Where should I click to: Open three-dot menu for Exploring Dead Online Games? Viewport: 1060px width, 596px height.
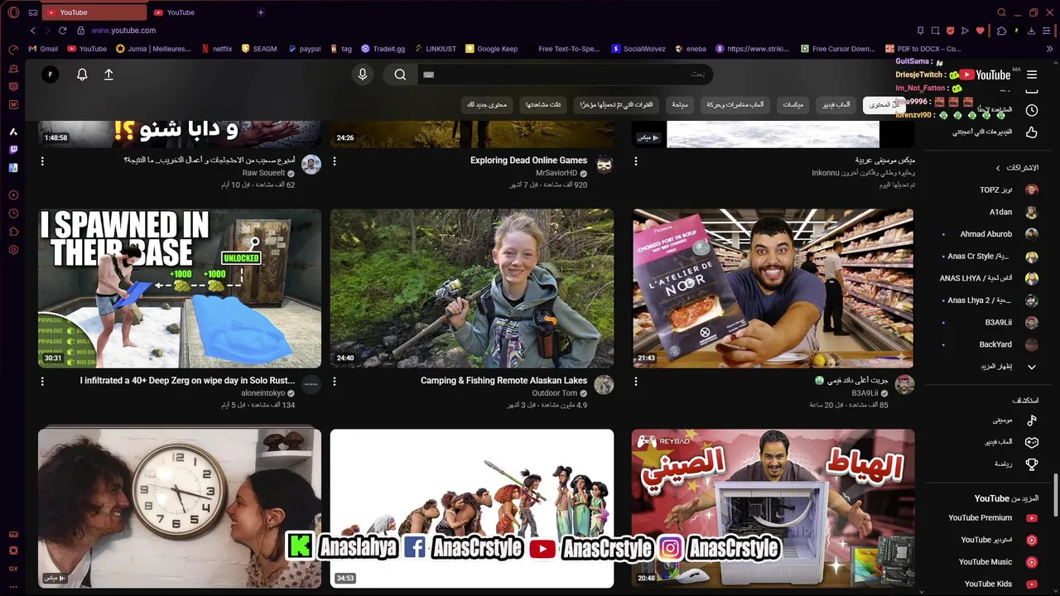(335, 161)
